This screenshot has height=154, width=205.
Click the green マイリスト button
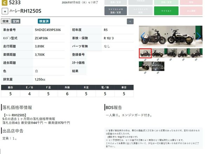pyautogui.click(x=166, y=11)
